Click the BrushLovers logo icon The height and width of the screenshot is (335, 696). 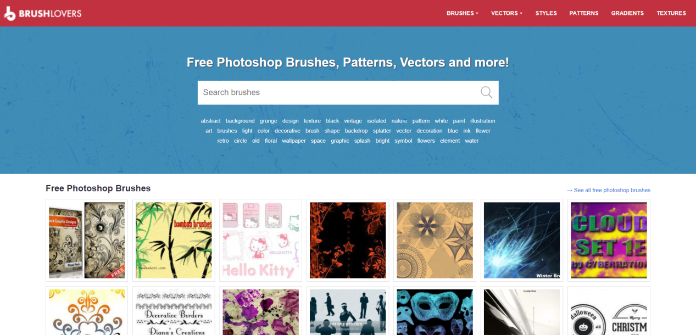(x=9, y=14)
